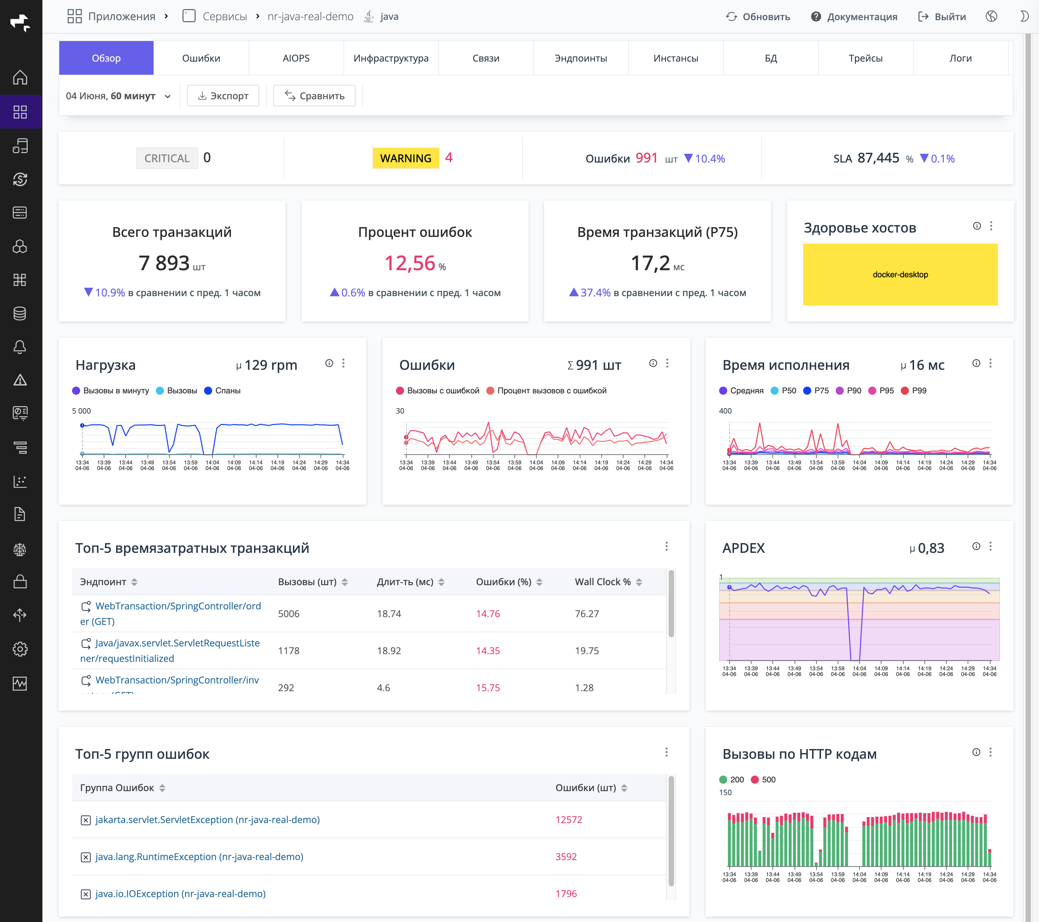Open the home icon in sidebar
Viewport: 1039px width, 922px height.
[20, 77]
